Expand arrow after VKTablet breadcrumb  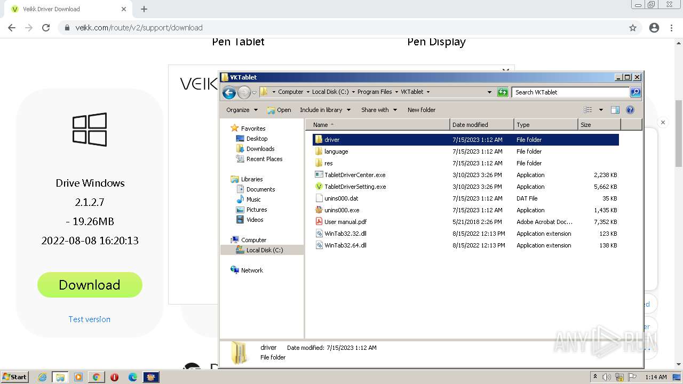tap(428, 92)
